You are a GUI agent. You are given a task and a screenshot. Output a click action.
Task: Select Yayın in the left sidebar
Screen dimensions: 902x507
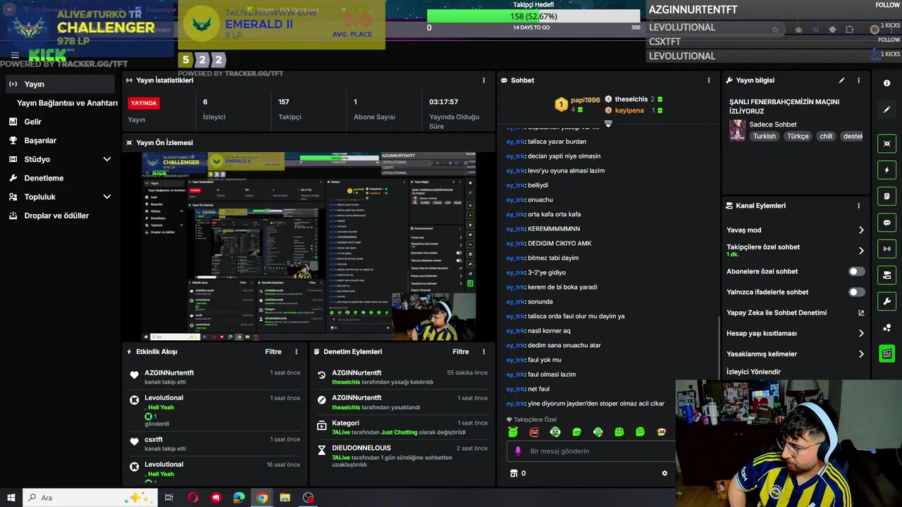coord(59,84)
